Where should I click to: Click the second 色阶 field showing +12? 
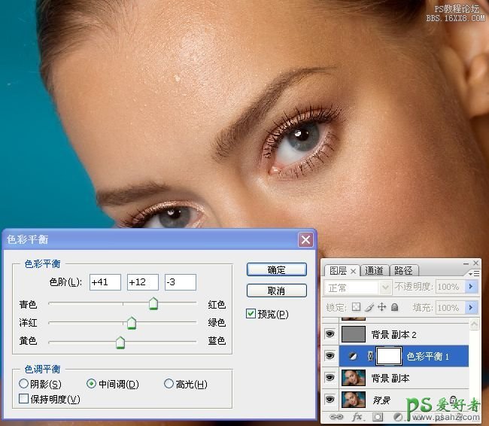[143, 282]
